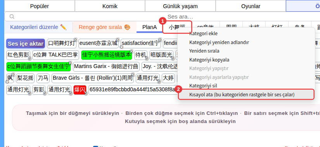Image resolution: width=320 pixels, height=147 pixels.
Task: Select the PlanA category tab
Action: click(x=150, y=27)
